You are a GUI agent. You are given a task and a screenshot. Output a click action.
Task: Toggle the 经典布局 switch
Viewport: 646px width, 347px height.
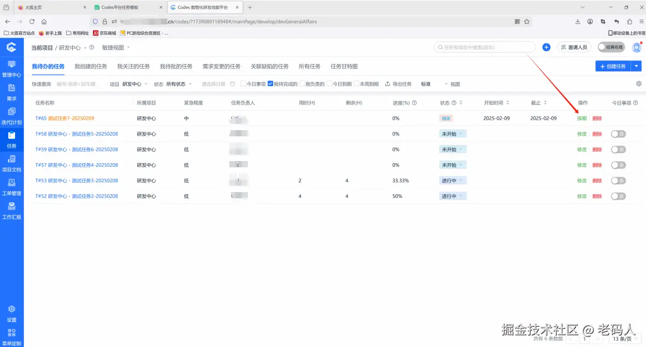(x=611, y=47)
